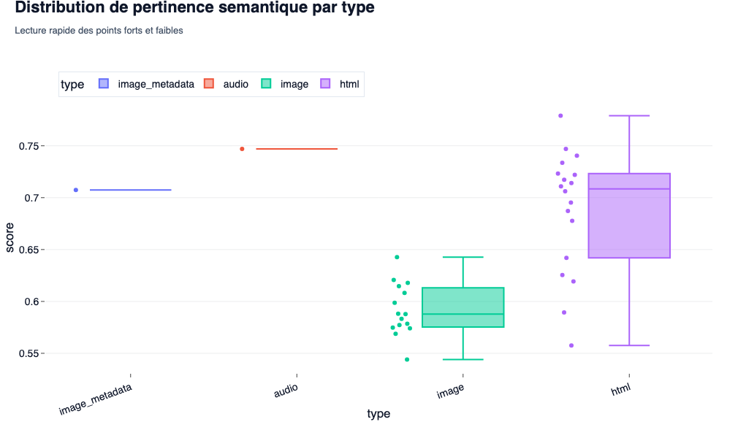
Task: Click the red audio median line
Action: pyautogui.click(x=297, y=149)
